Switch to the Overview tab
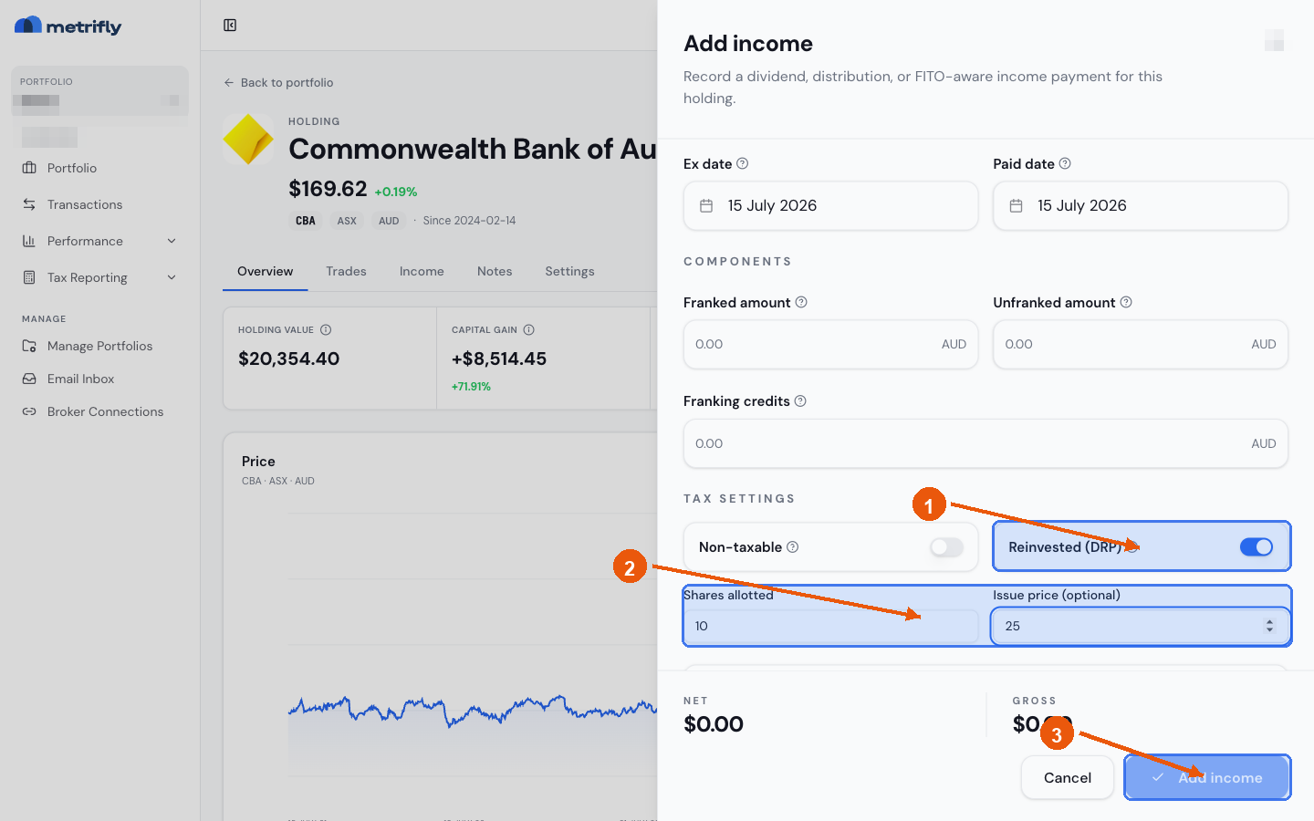1314x821 pixels. click(266, 271)
